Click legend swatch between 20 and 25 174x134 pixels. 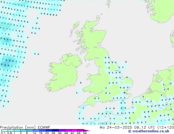coord(50,130)
